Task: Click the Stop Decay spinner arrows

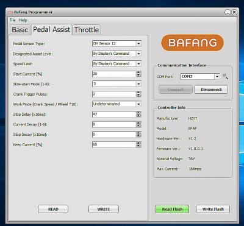Action: (x=138, y=135)
